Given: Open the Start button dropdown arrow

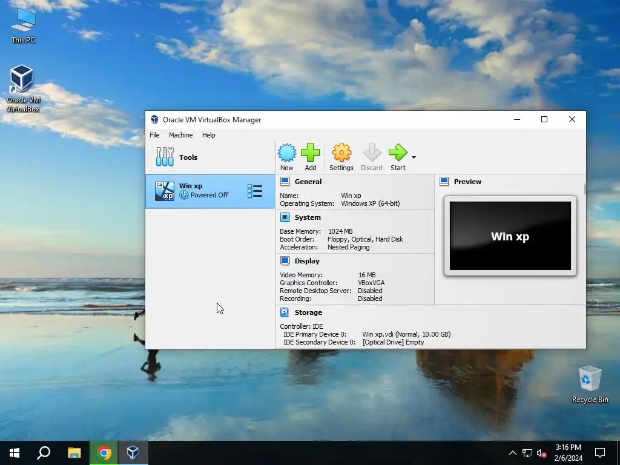Looking at the screenshot, I should point(414,157).
